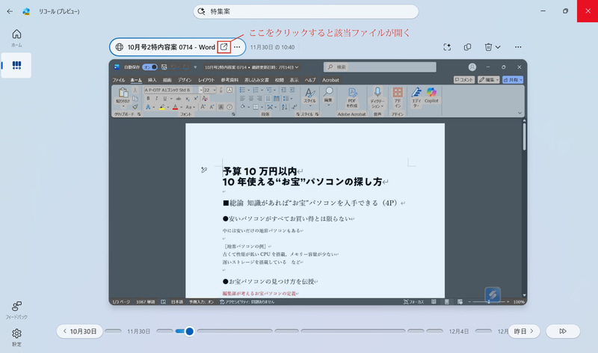The image size is (598, 353).
Task: Open the エディター editor button
Action: (416, 98)
